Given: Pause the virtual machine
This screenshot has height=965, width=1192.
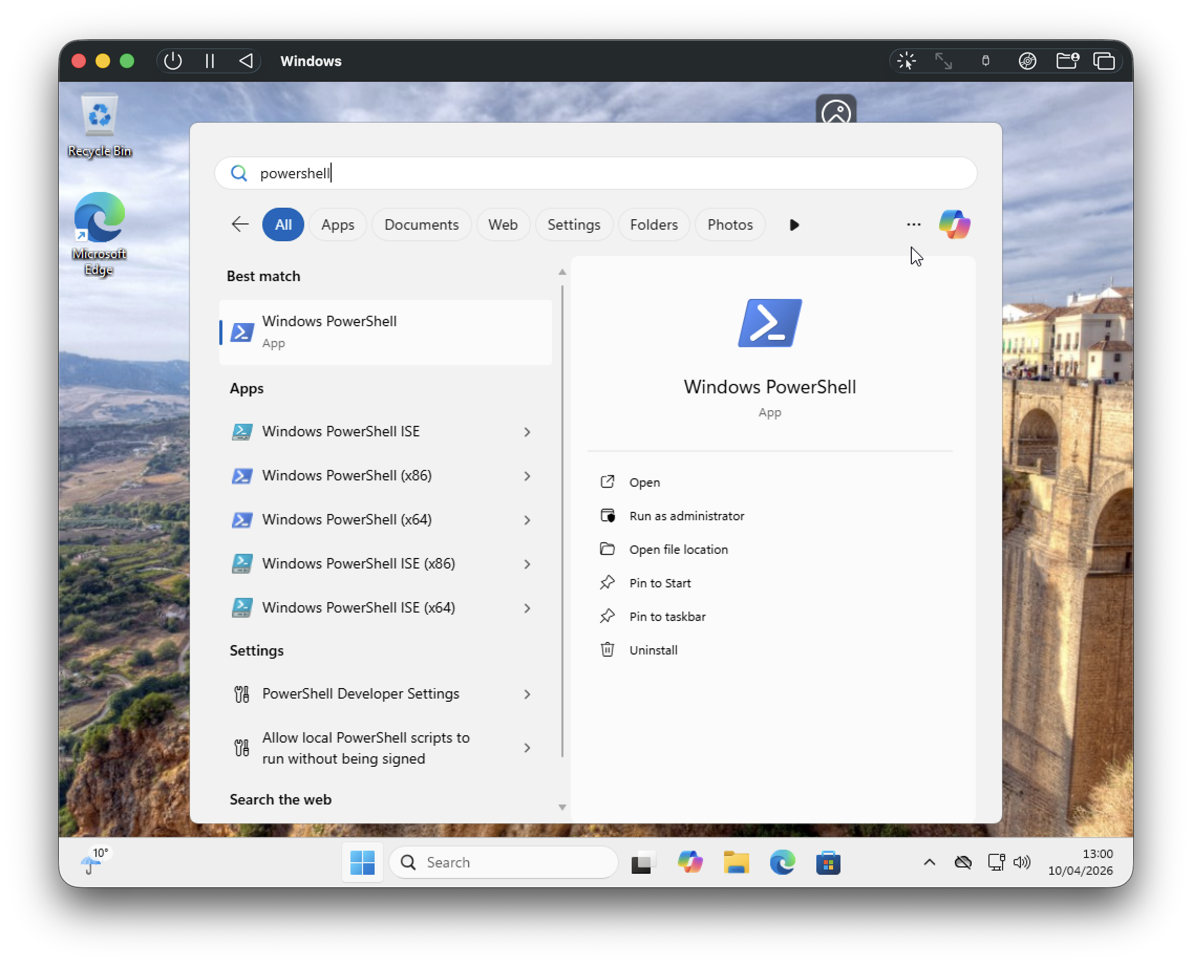Looking at the screenshot, I should pos(210,61).
